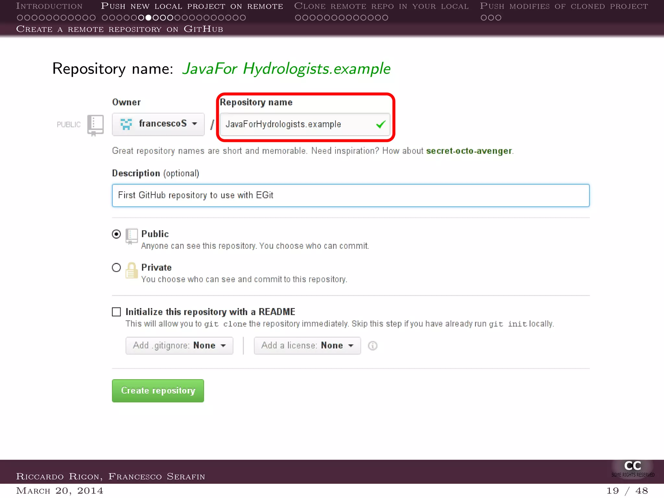Click the first Introduction navigation dot
The width and height of the screenshot is (664, 498).
20,18
